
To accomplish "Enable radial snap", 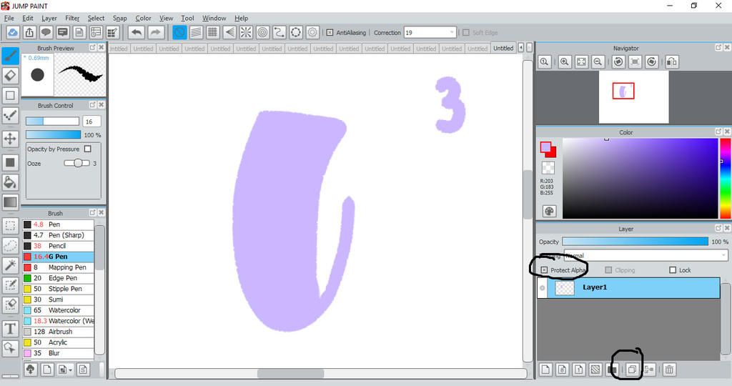I will click(x=246, y=32).
